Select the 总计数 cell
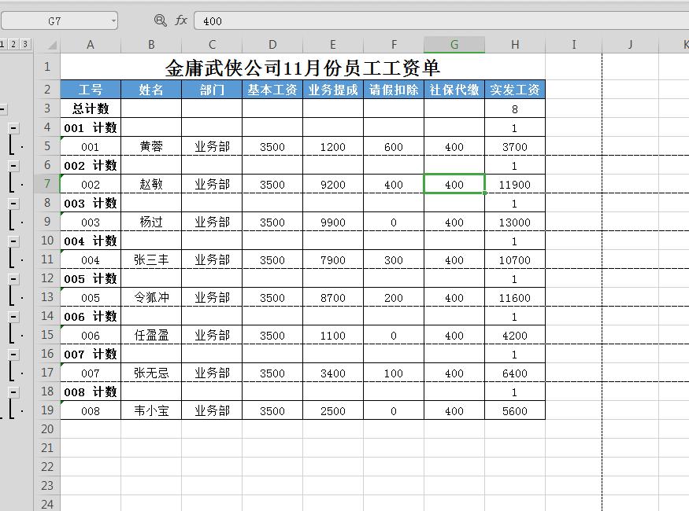This screenshot has width=689, height=511. [90, 109]
